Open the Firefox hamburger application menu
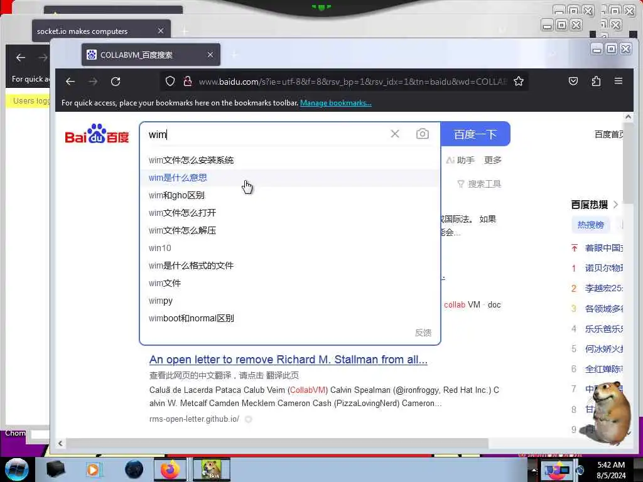The width and height of the screenshot is (643, 482). pyautogui.click(x=619, y=81)
